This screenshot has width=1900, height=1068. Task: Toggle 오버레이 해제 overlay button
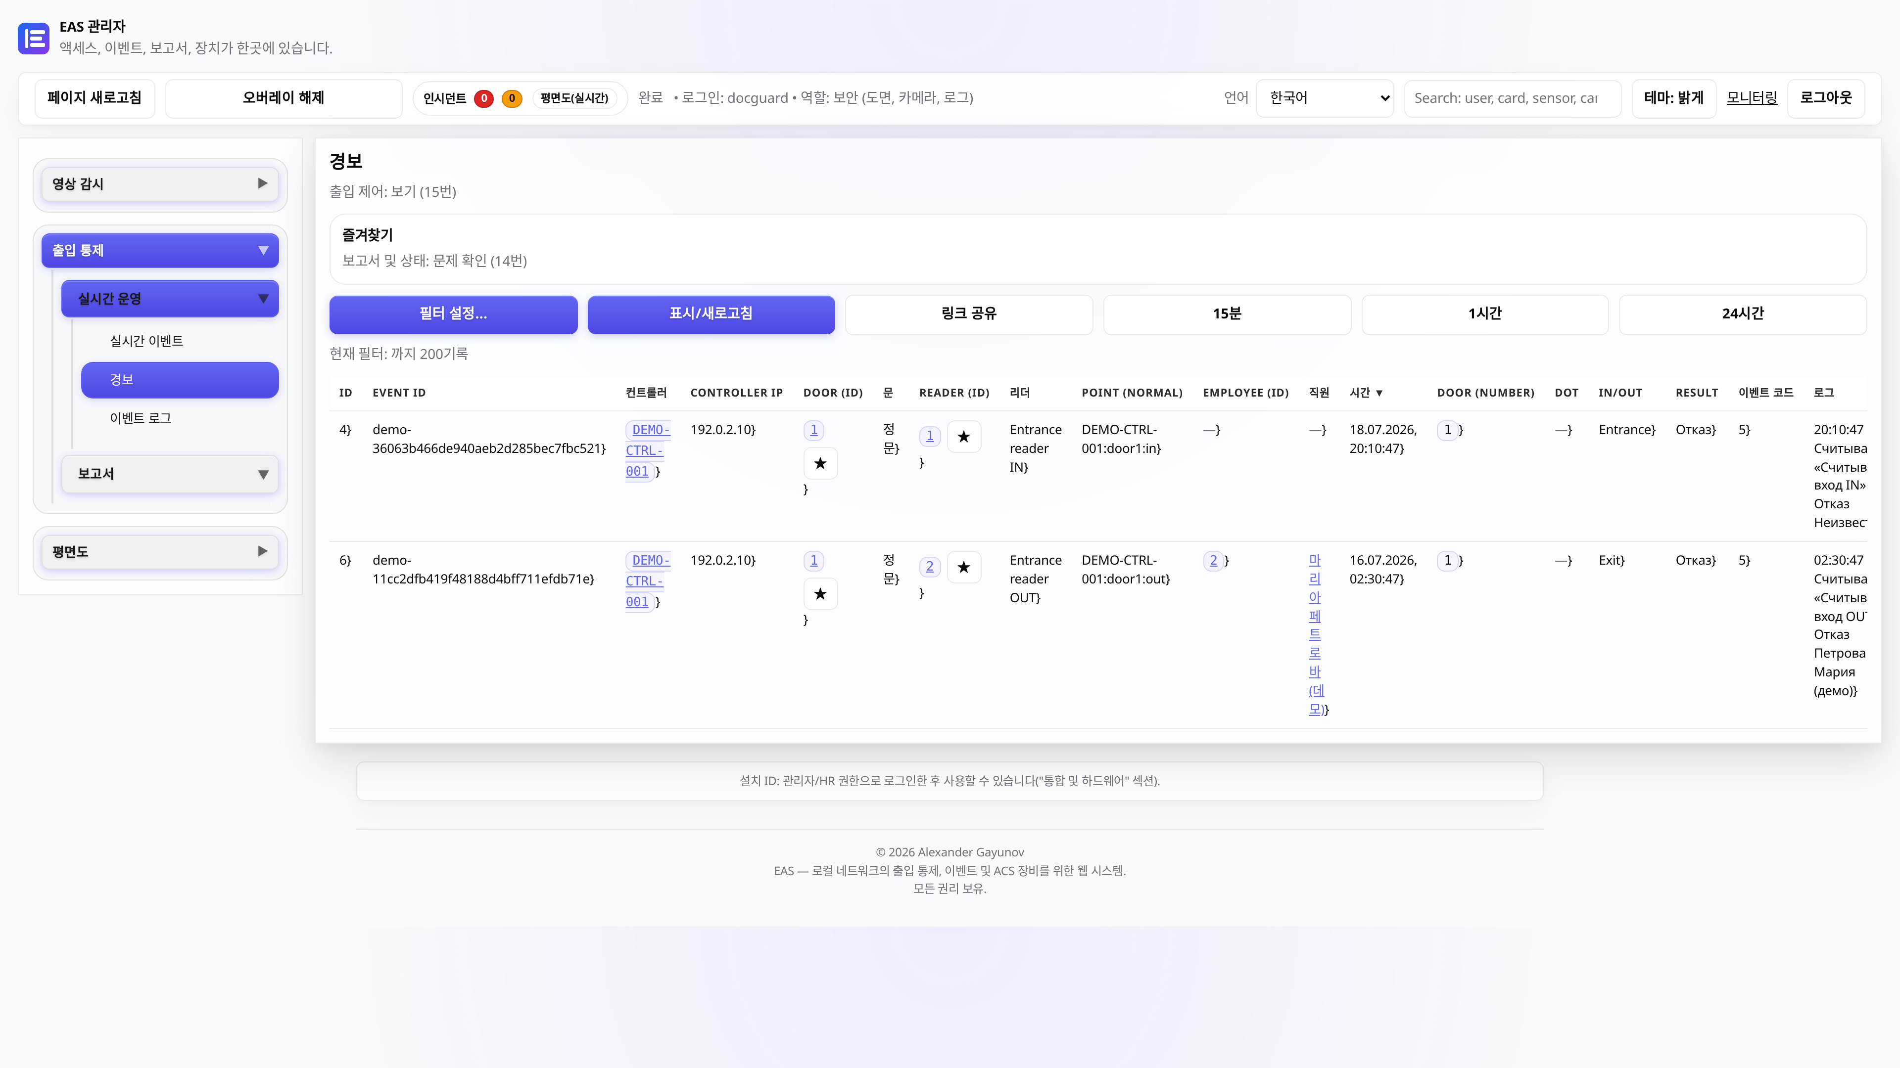[x=283, y=98]
